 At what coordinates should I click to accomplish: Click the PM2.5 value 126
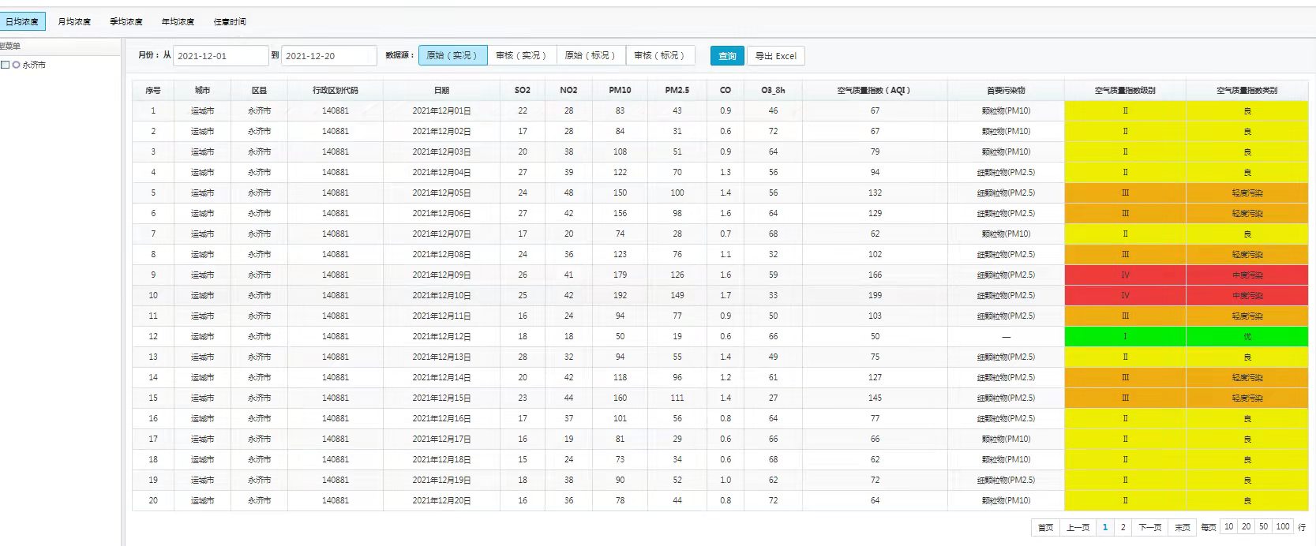[x=677, y=275]
